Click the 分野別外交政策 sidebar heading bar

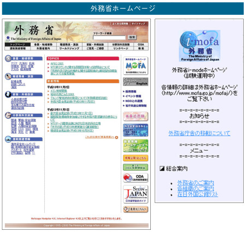click(27, 115)
